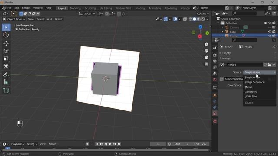Viewport: 278px width, 156px height.
Task: Open the Object Constraints properties tab
Action: [x=215, y=107]
